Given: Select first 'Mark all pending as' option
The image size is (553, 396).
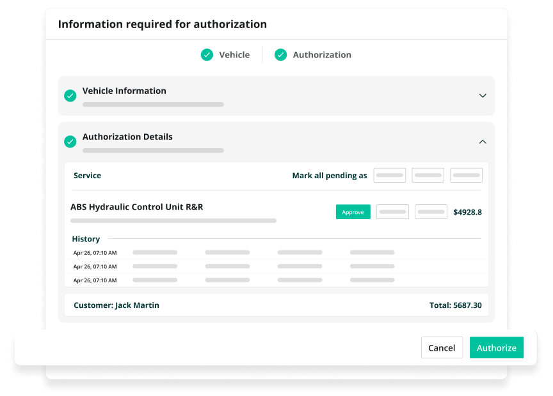Looking at the screenshot, I should (389, 176).
